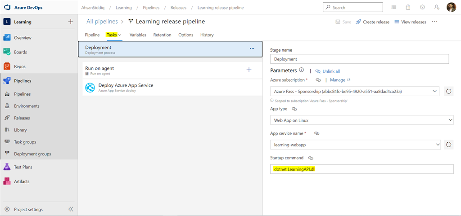Refresh the App service name list
This screenshot has height=216, width=461.
coord(448,145)
